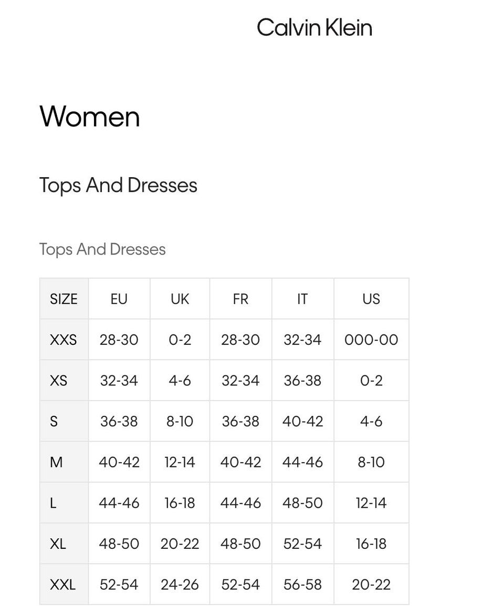
Task: Click the UK column header
Action: coord(180,299)
